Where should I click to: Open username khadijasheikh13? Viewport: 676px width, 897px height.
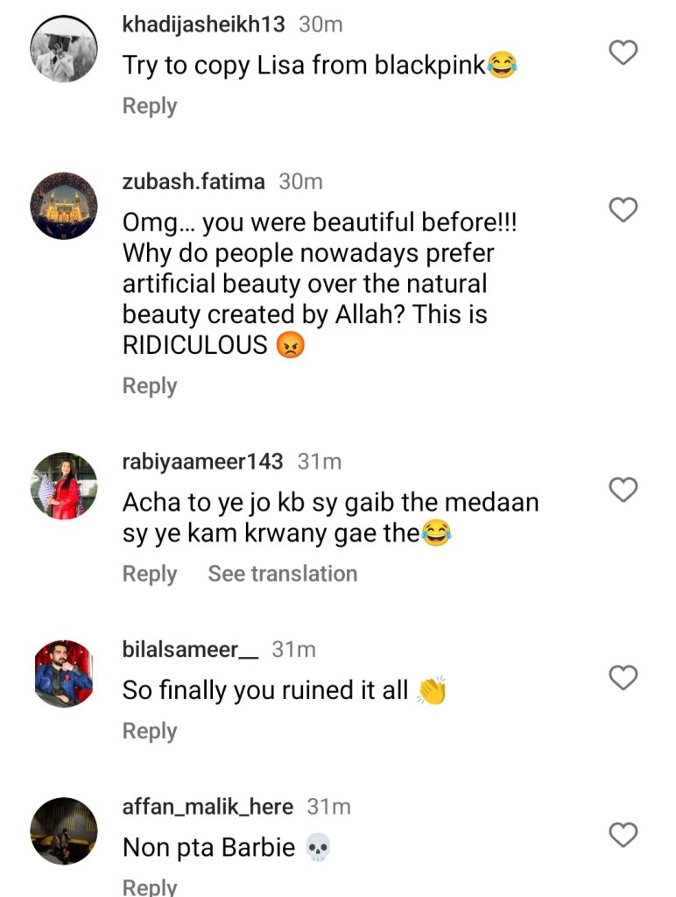click(x=204, y=24)
